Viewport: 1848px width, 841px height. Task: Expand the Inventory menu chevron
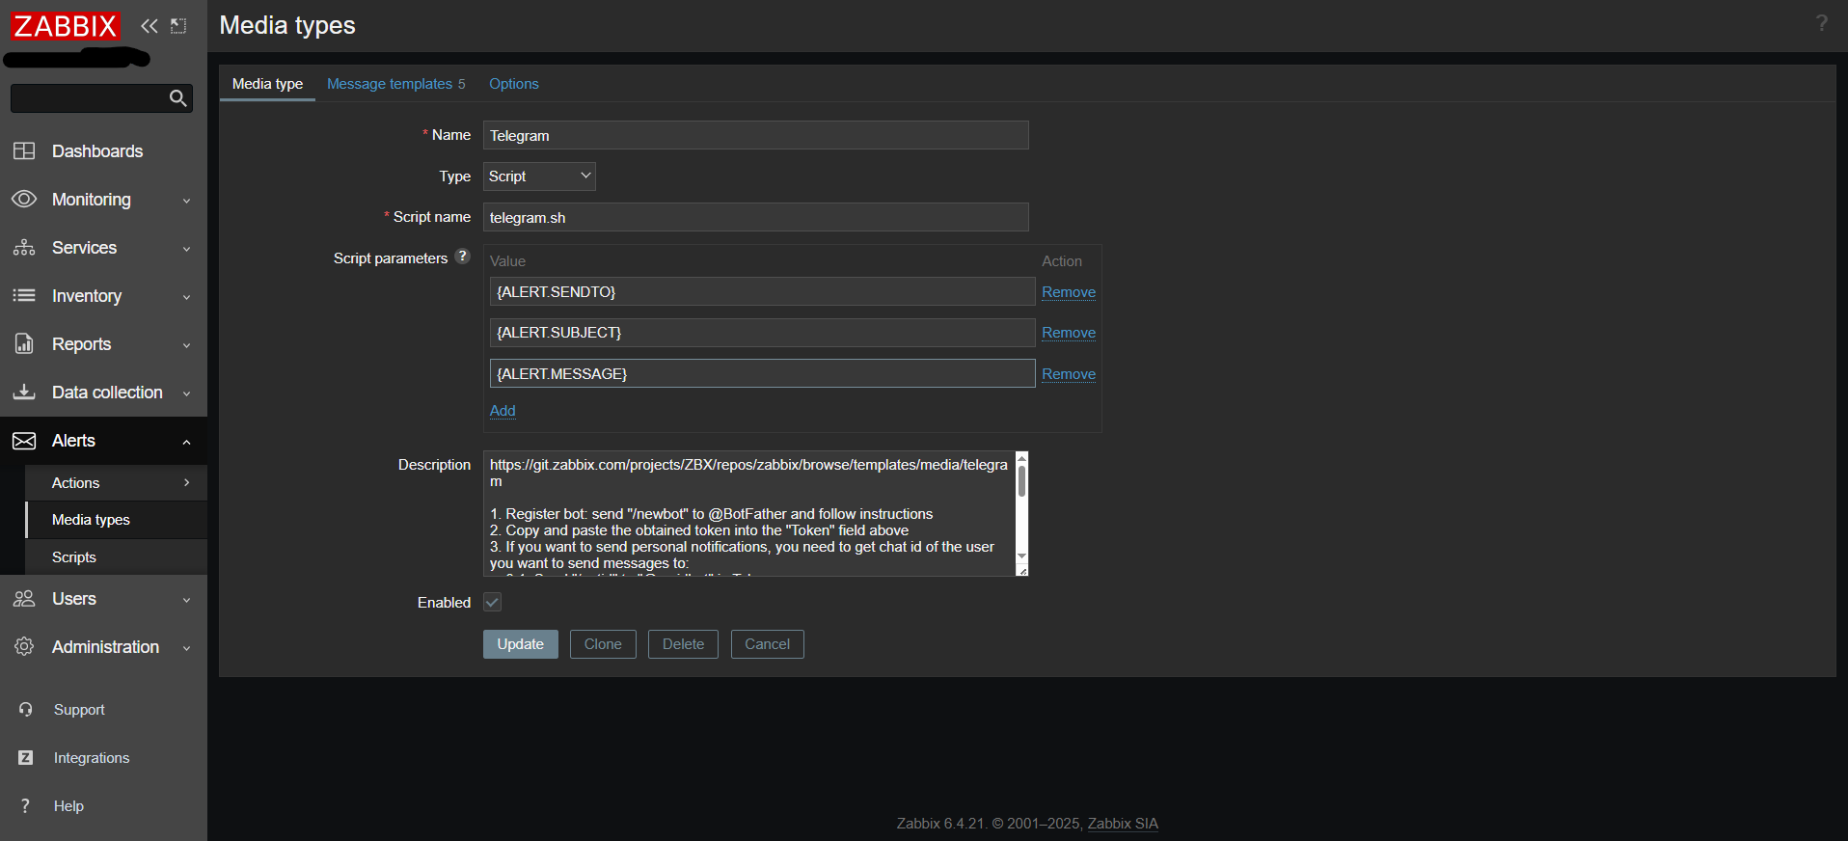coord(187,297)
